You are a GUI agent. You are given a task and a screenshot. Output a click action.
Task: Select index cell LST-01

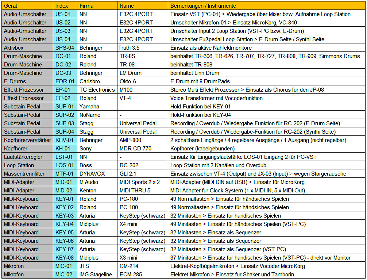pos(65,157)
